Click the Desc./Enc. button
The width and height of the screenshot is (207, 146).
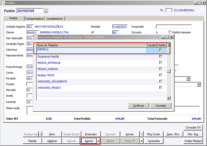[173, 134]
